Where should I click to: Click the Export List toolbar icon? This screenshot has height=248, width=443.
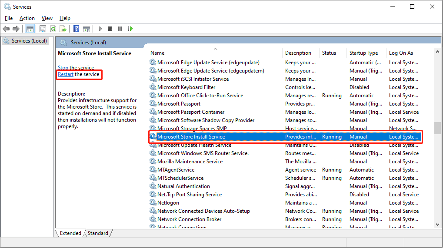point(63,29)
